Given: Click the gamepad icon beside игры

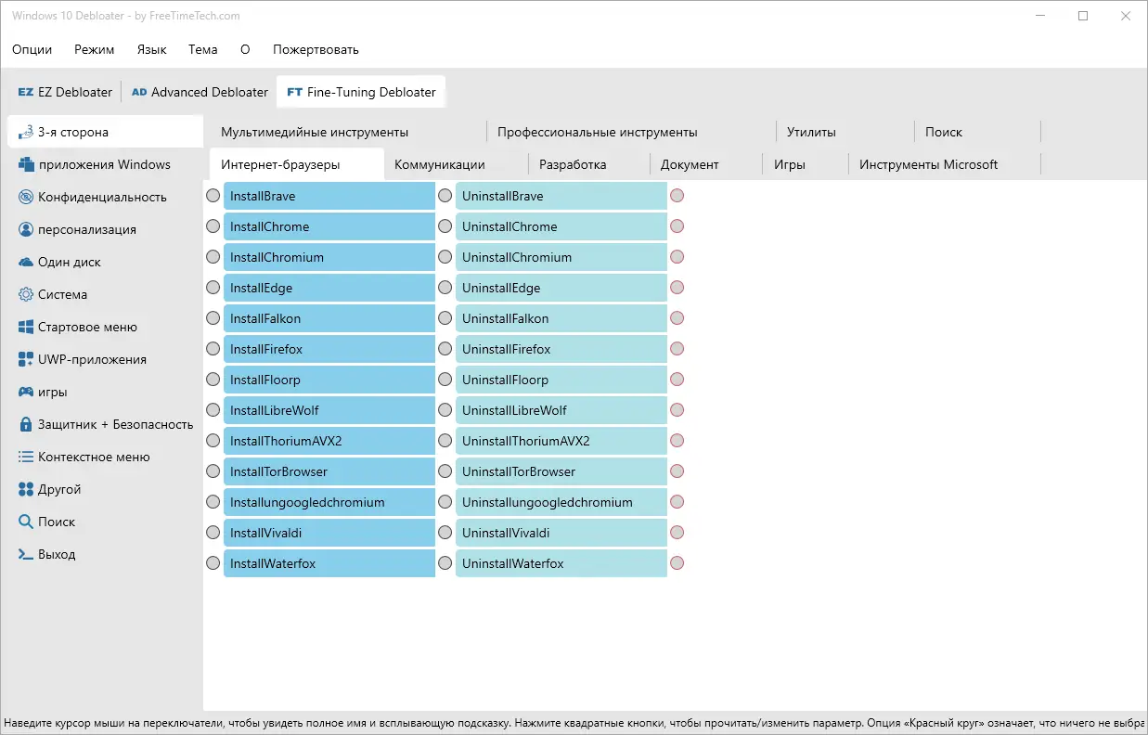Looking at the screenshot, I should (x=26, y=392).
